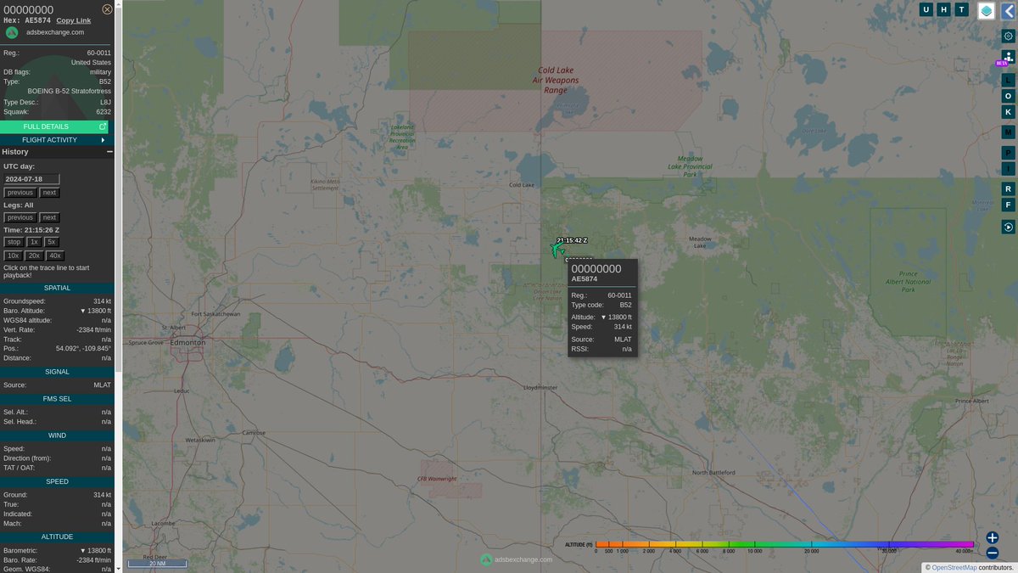Click the BOEING B-52 Stratofortress text
The height and width of the screenshot is (573, 1018).
point(70,91)
